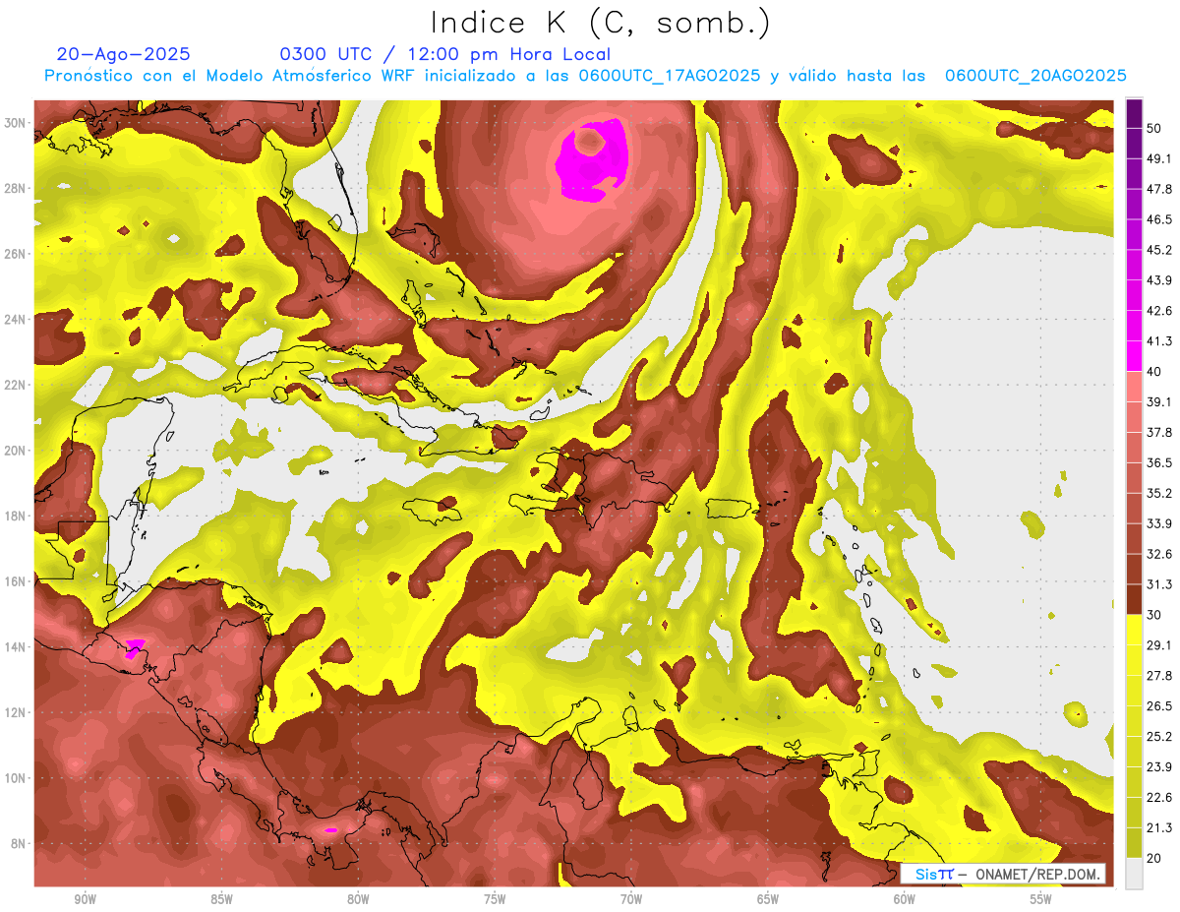Click the '27.8' colorbar label
The height and width of the screenshot is (912, 1180).
coord(1158,676)
